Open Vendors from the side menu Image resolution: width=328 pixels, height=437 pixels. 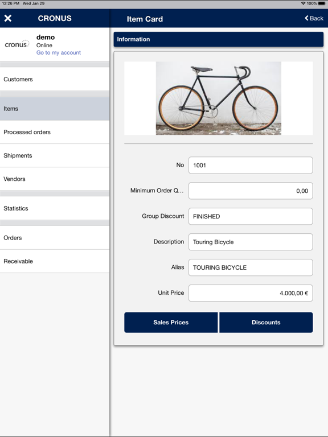click(55, 179)
